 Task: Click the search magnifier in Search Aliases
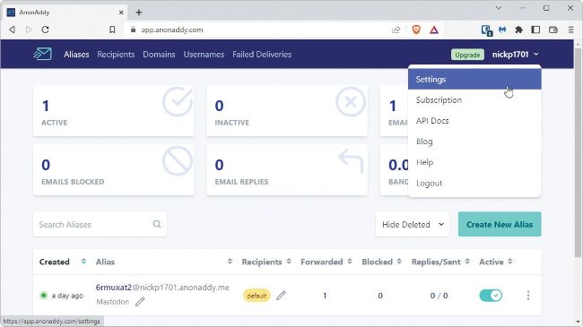pyautogui.click(x=157, y=224)
